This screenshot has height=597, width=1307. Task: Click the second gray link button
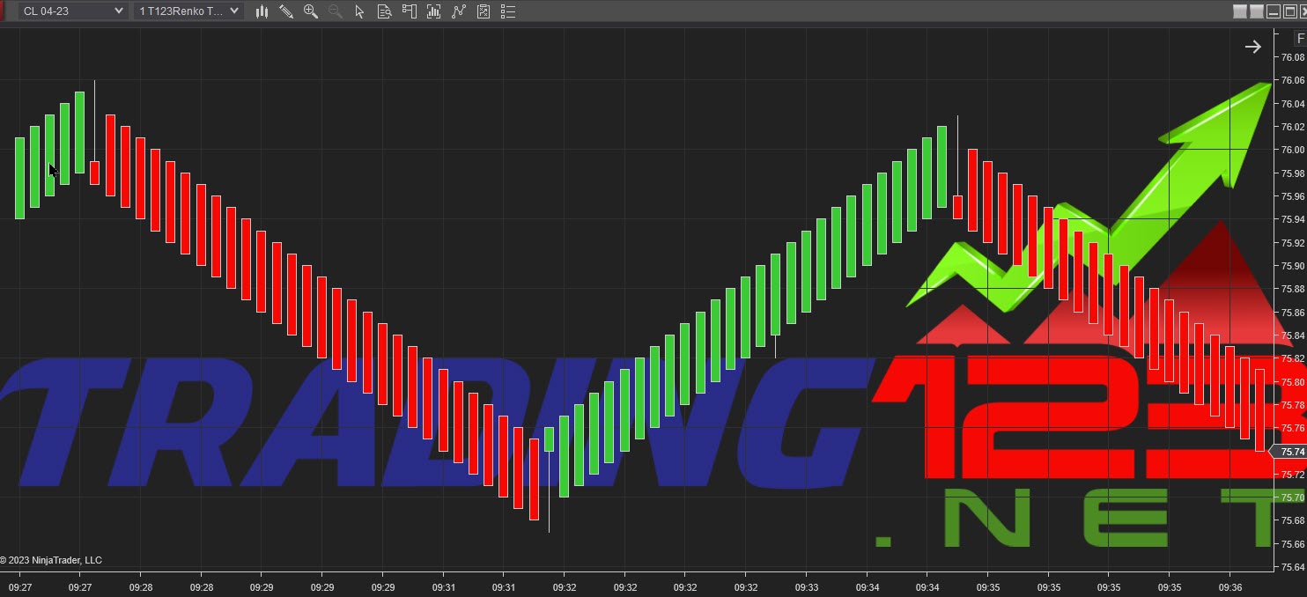point(1257,11)
